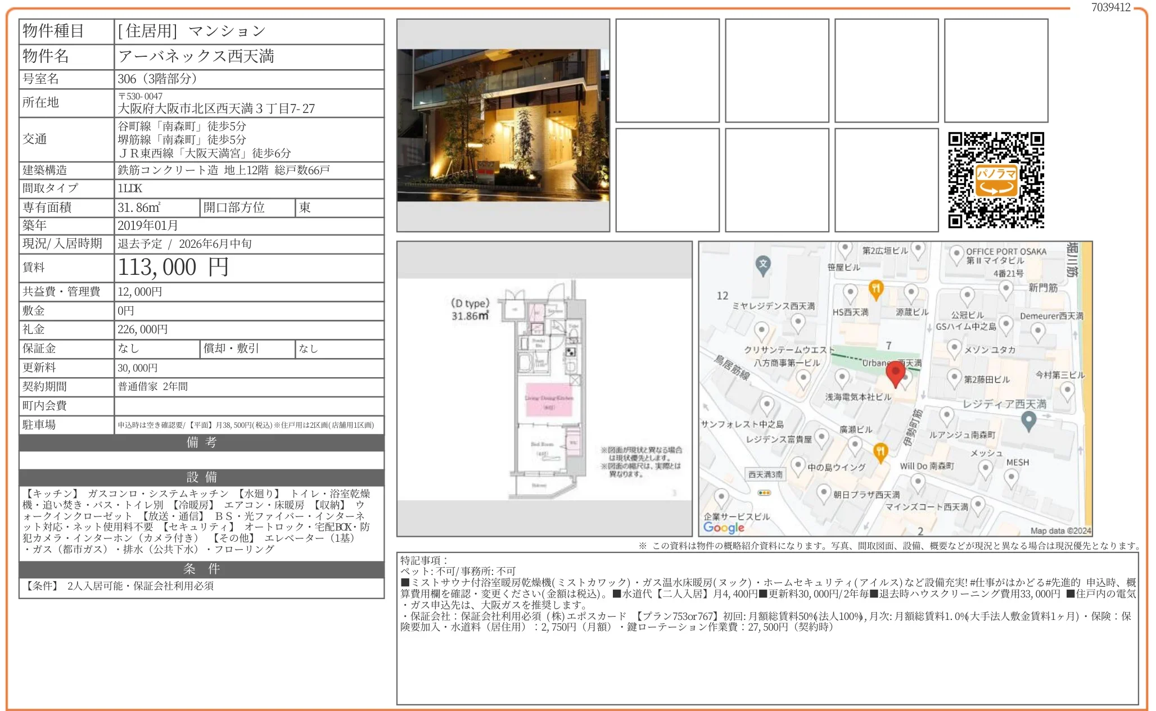Click map pin beside 第2藤田ビル

pyautogui.click(x=954, y=378)
